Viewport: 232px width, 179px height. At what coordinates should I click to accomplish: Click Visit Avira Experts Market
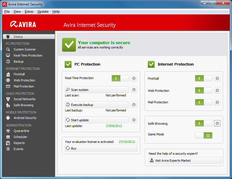[x=185, y=160]
